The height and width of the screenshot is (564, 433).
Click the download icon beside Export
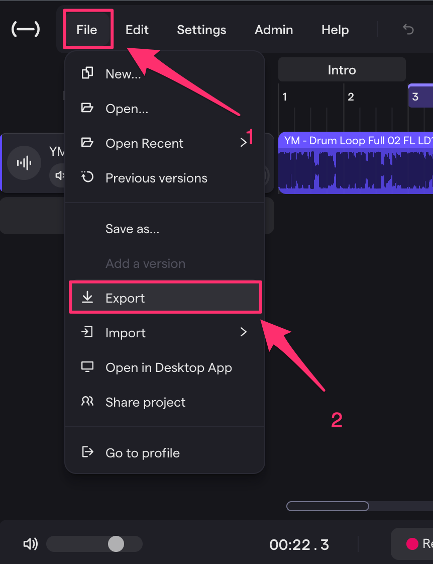[x=87, y=298]
